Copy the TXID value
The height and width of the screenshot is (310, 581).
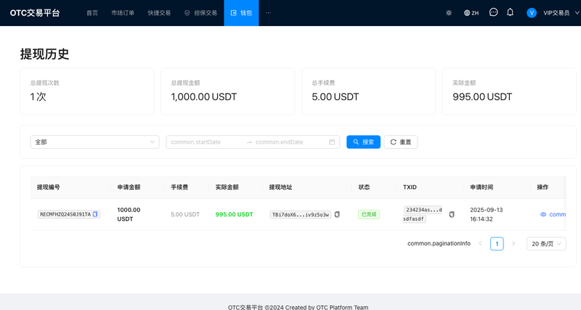452,215
